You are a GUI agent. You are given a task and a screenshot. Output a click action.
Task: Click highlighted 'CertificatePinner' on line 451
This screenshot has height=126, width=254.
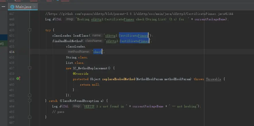[x=134, y=36]
